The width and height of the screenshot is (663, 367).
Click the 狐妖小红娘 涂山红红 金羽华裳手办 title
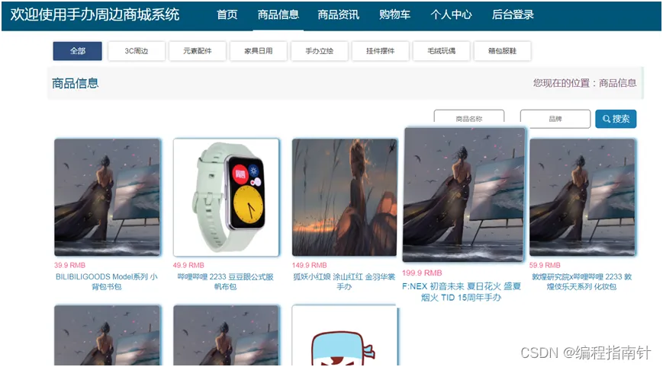click(344, 282)
